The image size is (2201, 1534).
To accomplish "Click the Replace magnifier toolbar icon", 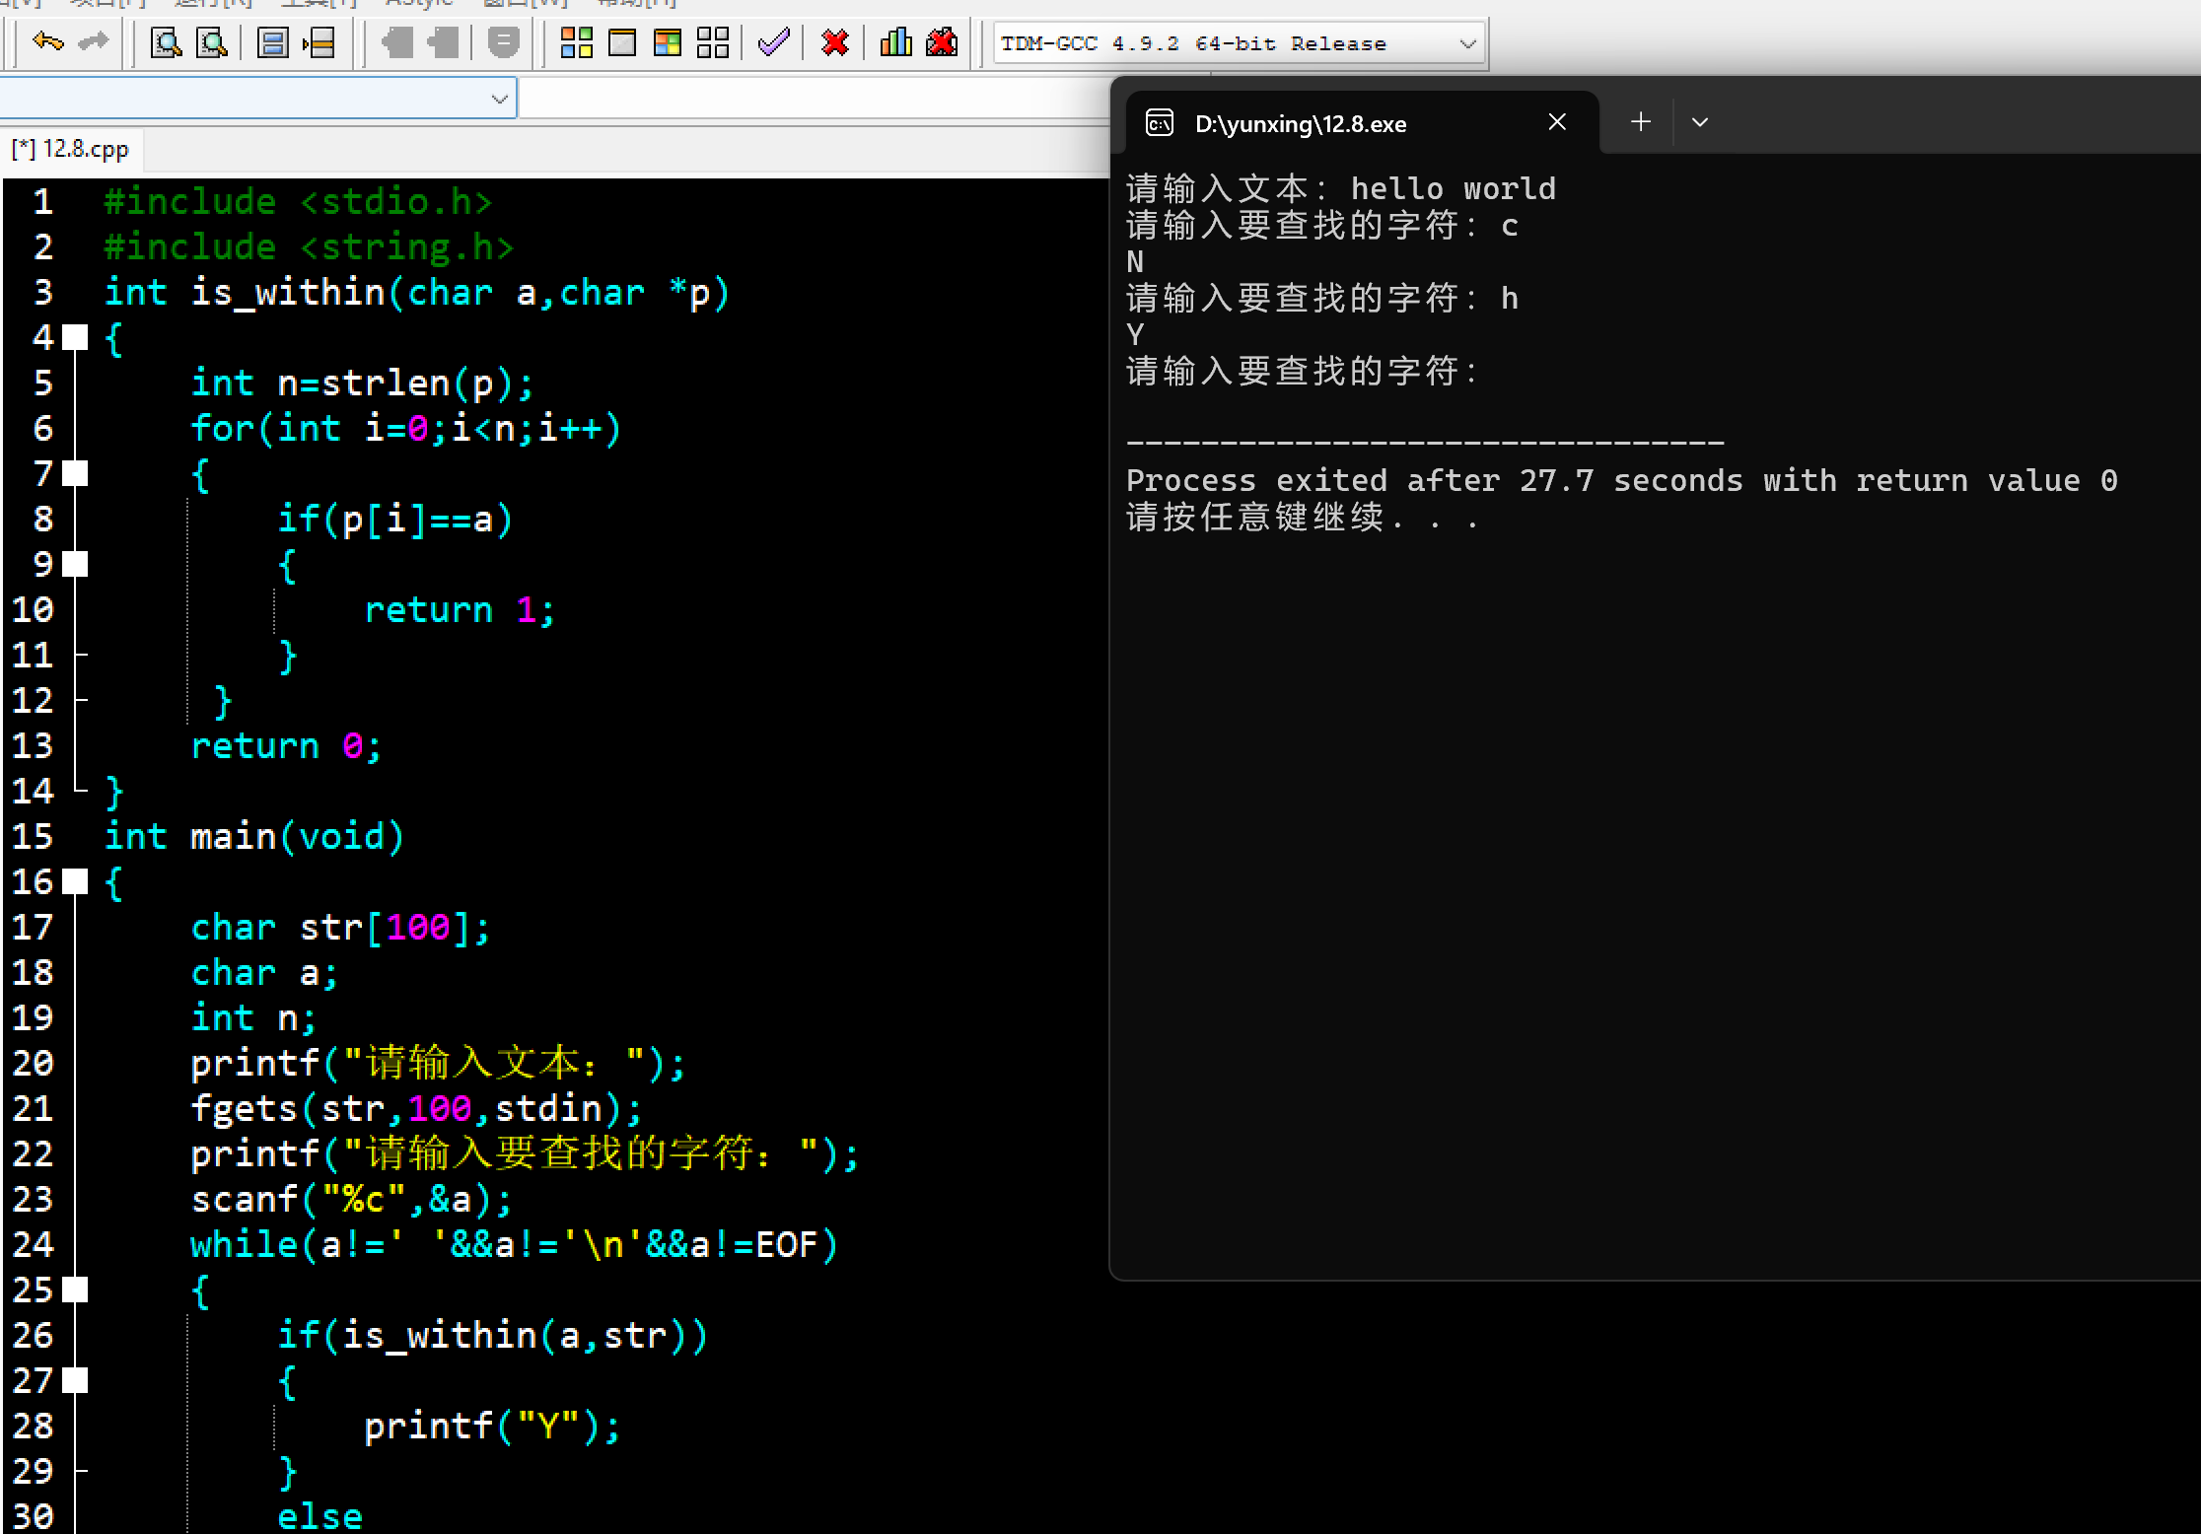I will tap(211, 42).
